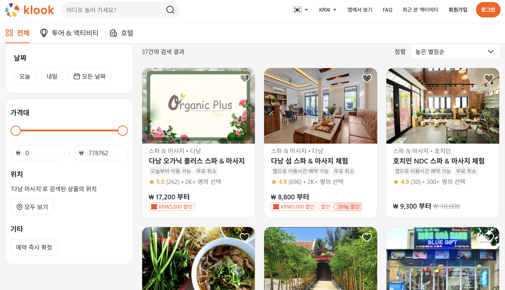The image size is (505, 290).
Task: Open 호치민 NDC 스파 & 마사지 체험 title
Action: [439, 161]
